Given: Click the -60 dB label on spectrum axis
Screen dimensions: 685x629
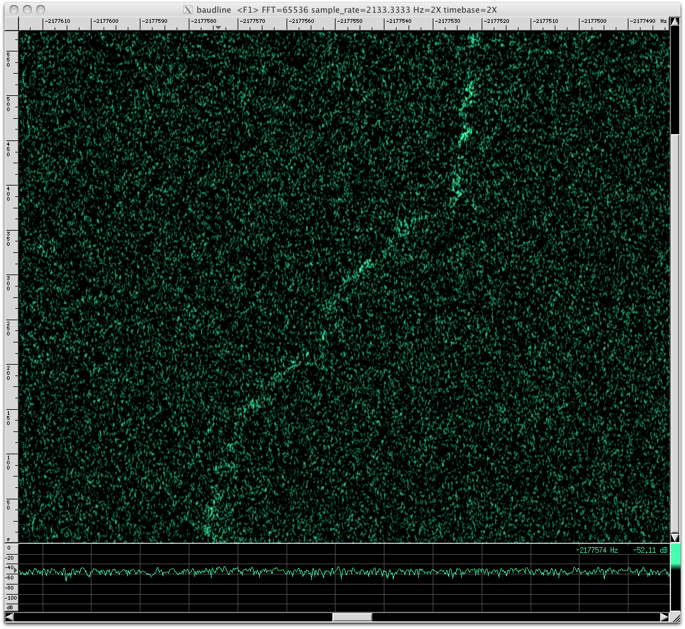Looking at the screenshot, I should click(x=10, y=578).
